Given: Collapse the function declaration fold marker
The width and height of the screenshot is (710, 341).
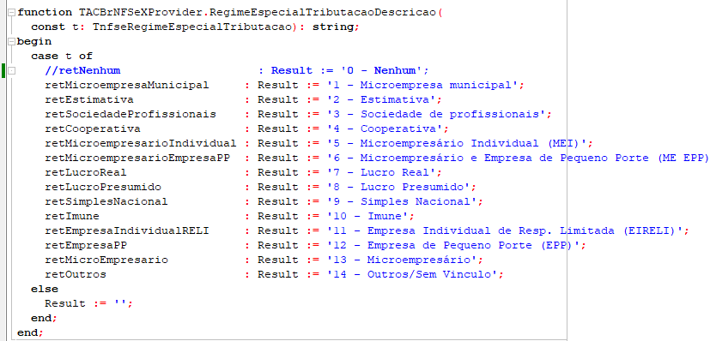Looking at the screenshot, I should coord(11,13).
